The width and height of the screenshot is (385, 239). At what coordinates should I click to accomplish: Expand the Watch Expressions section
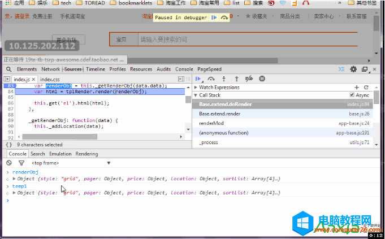[x=196, y=88]
